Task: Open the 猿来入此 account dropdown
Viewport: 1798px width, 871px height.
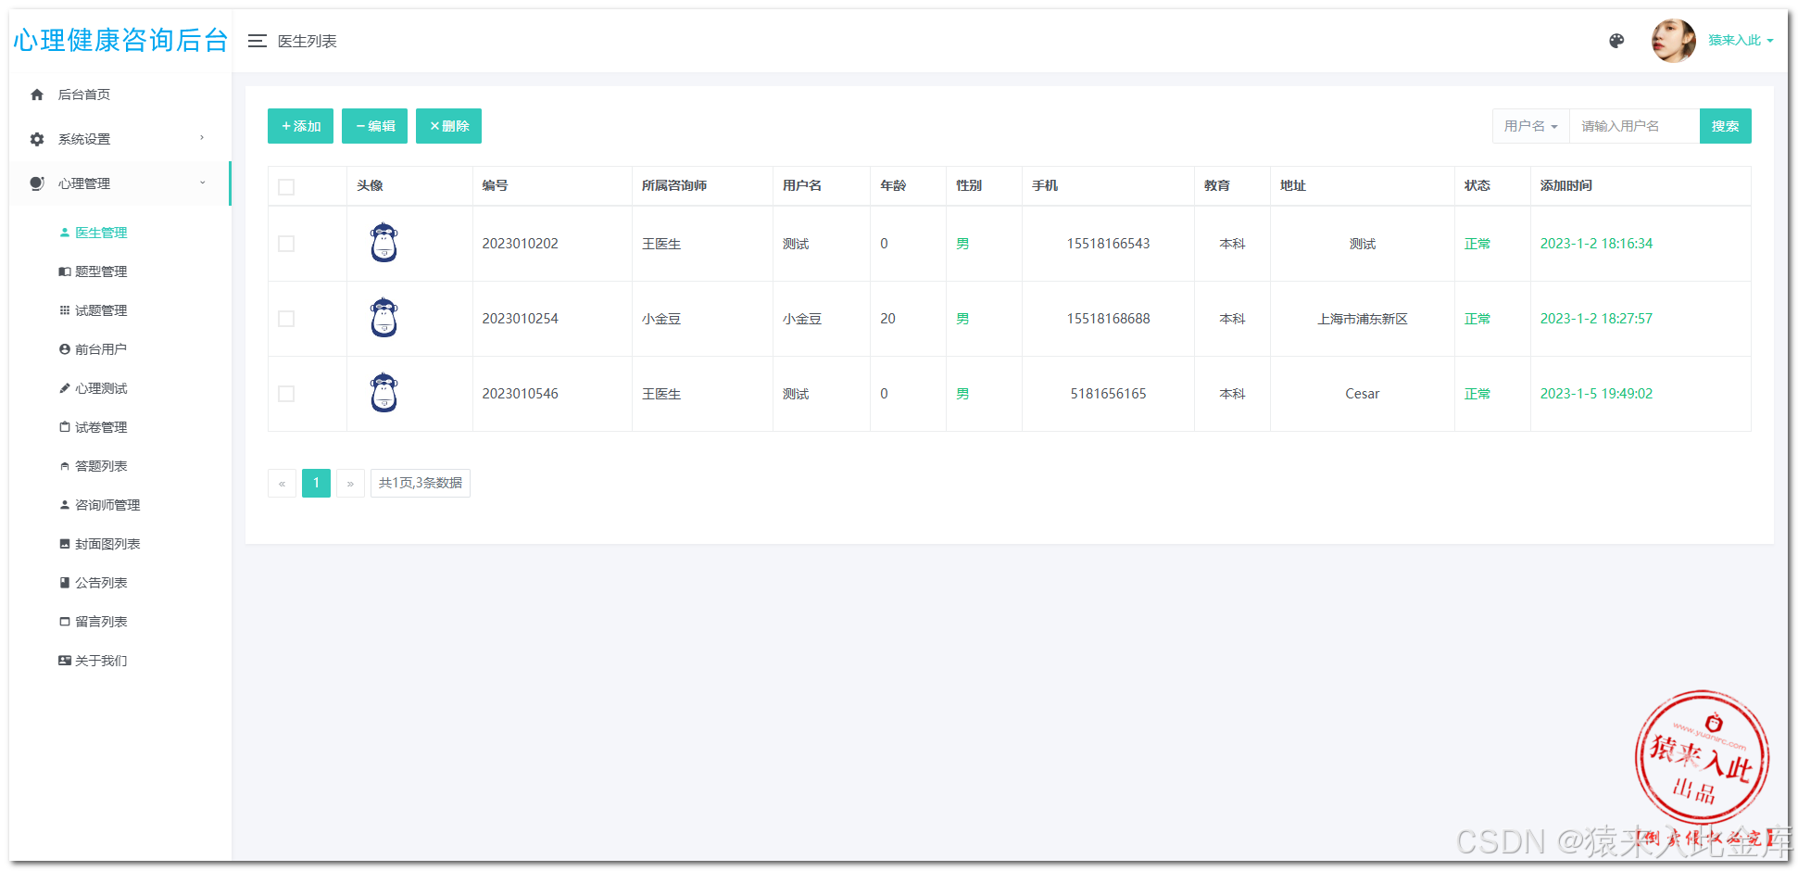Action: (x=1741, y=41)
